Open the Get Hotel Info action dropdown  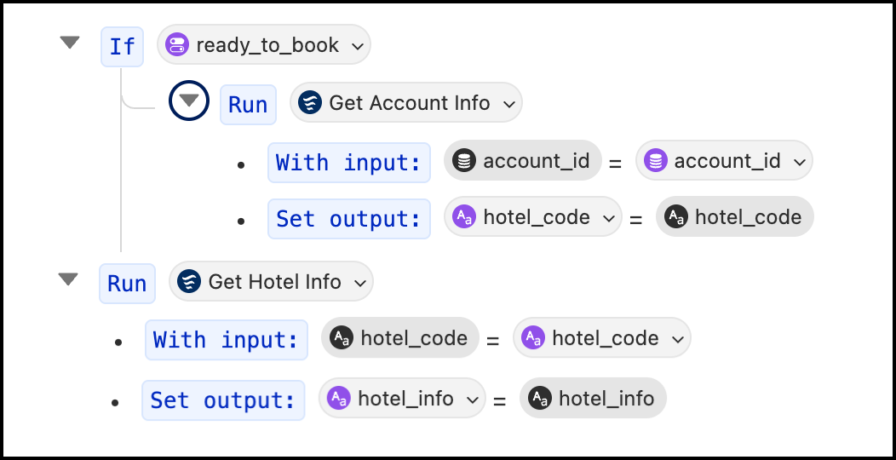(272, 282)
